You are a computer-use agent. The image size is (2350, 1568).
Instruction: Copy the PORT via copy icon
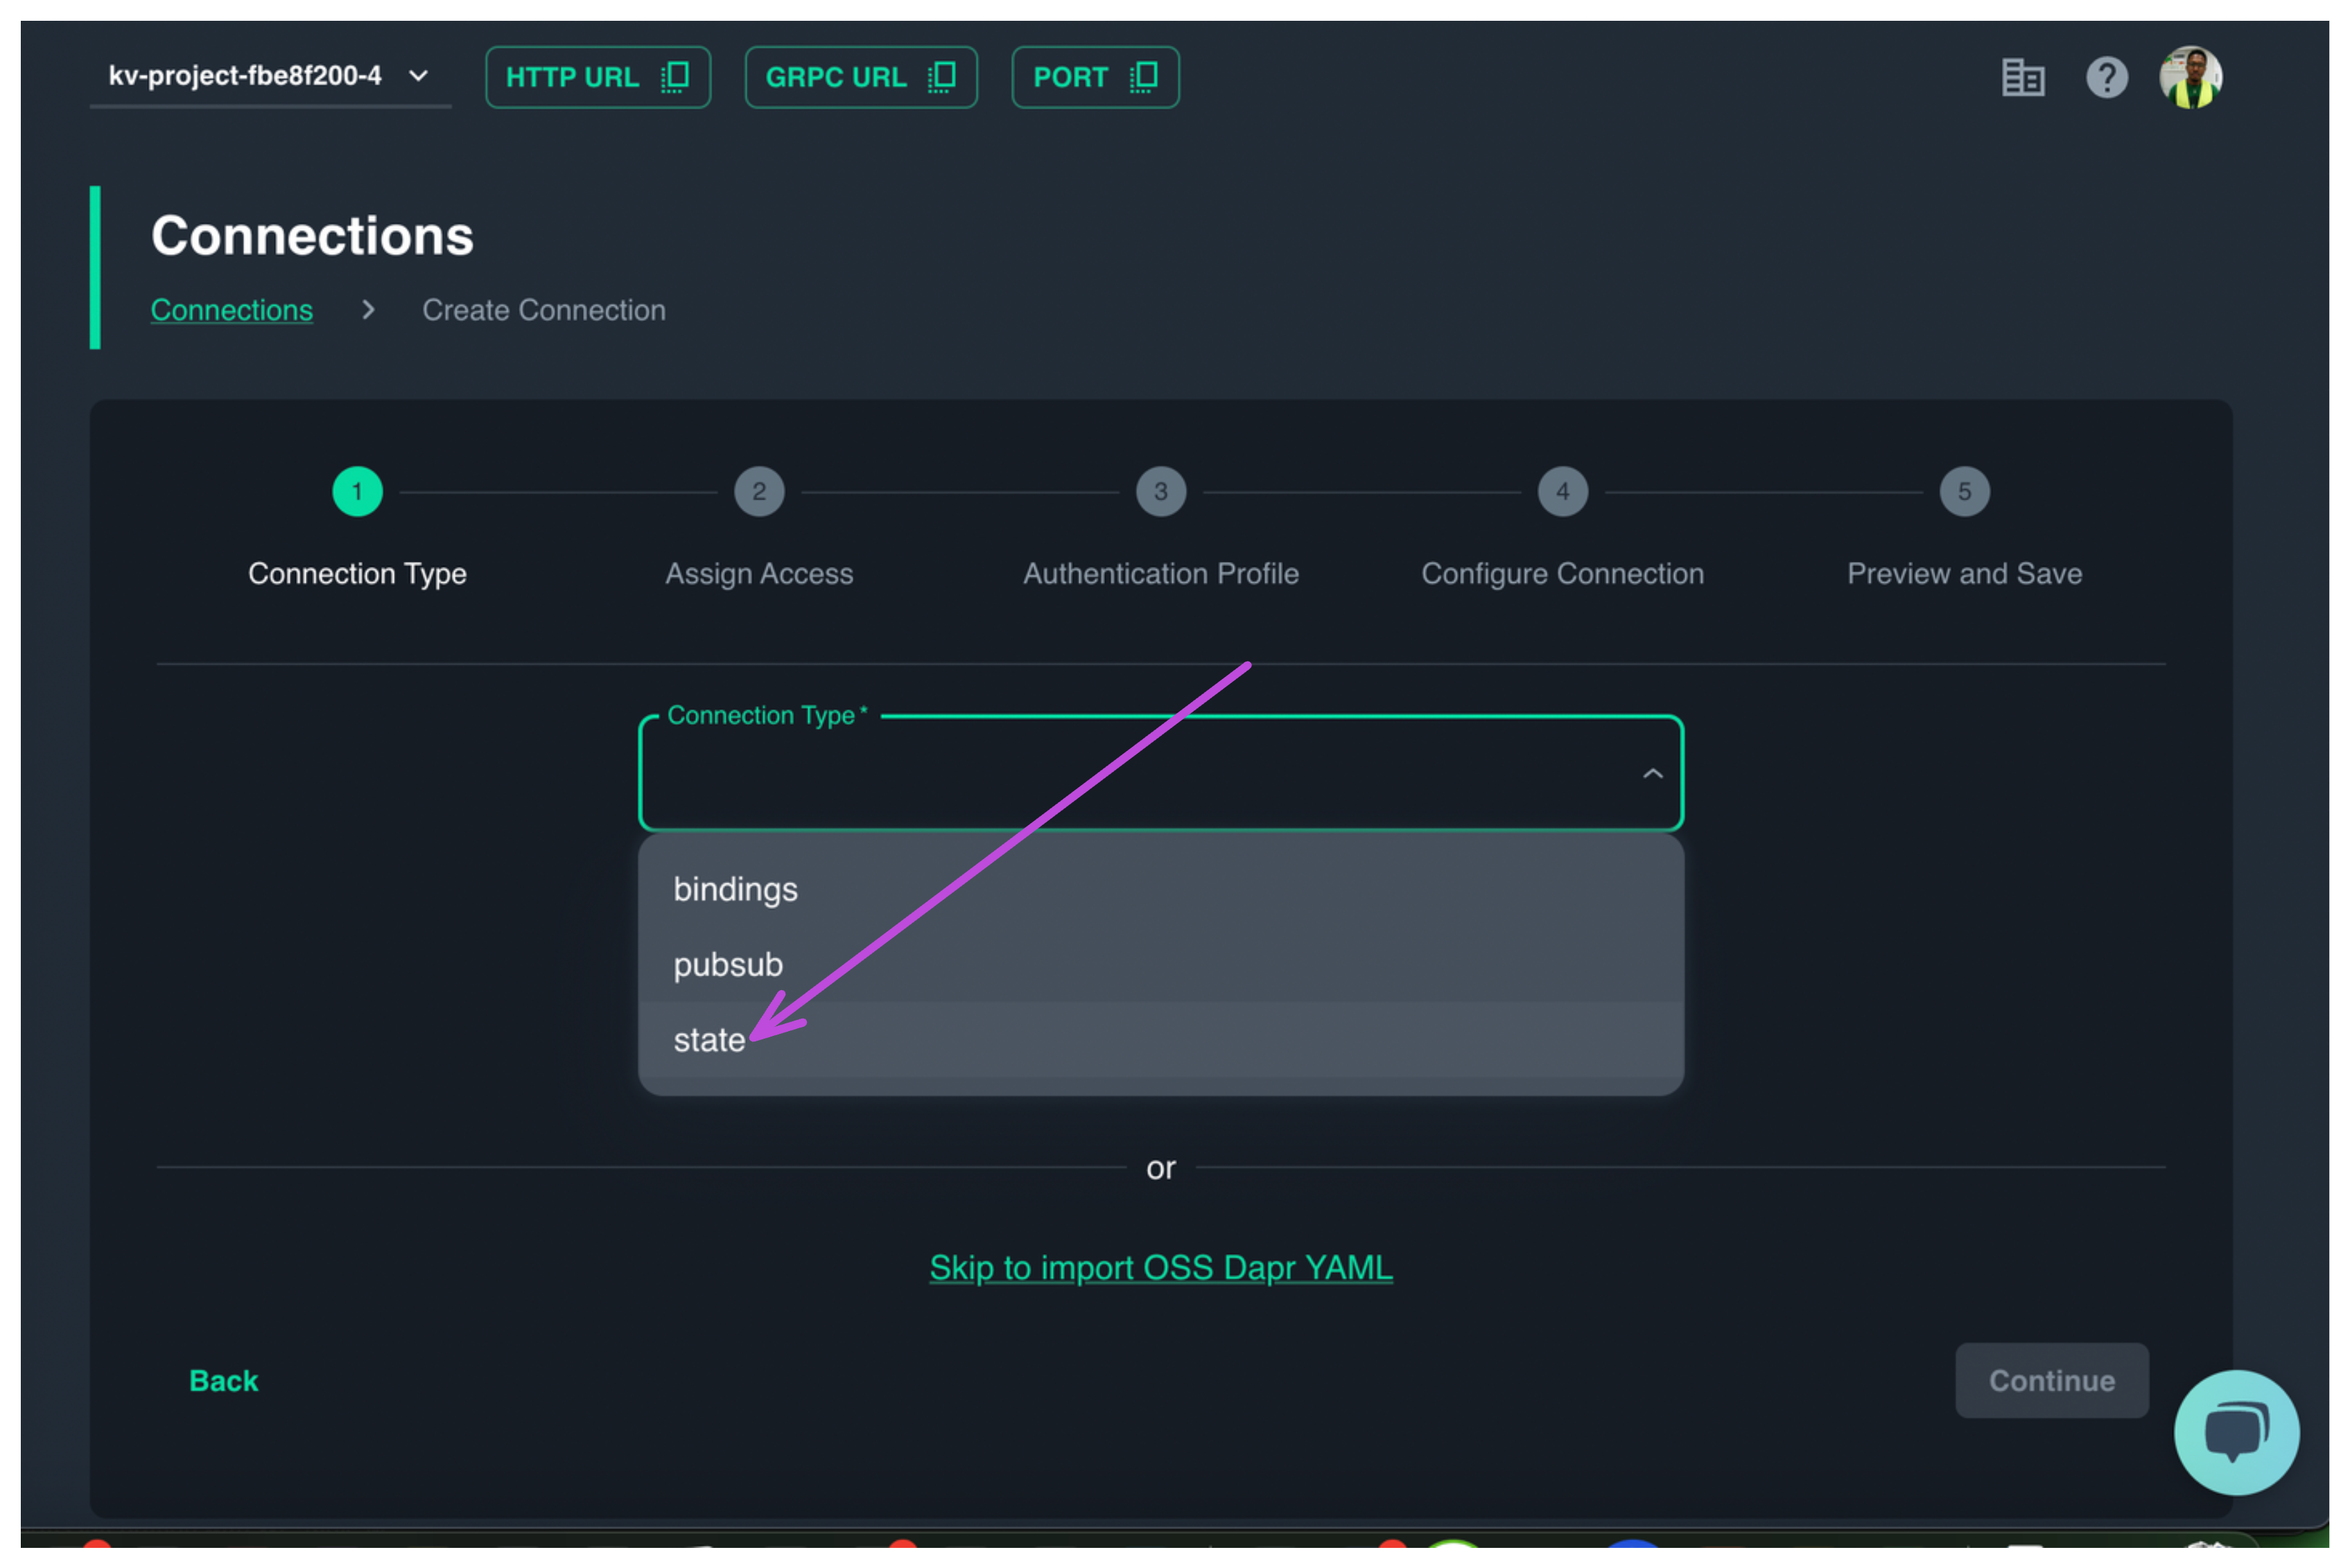1144,77
